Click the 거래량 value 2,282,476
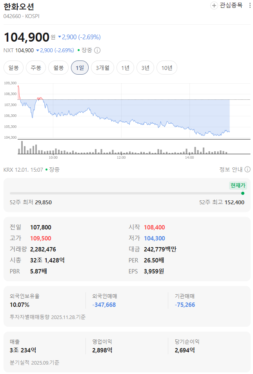Viewport: 253px width, 374px height. point(43,249)
